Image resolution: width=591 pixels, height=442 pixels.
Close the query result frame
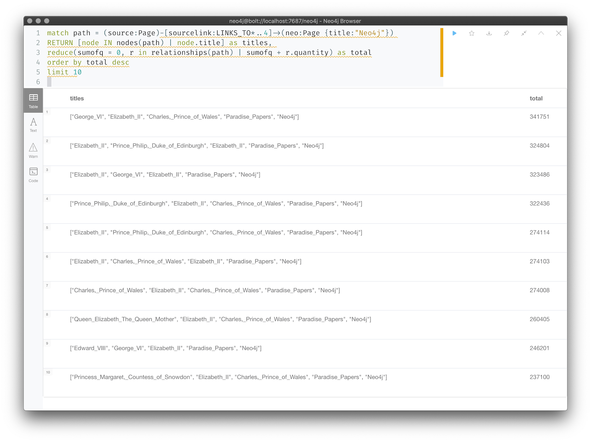558,33
